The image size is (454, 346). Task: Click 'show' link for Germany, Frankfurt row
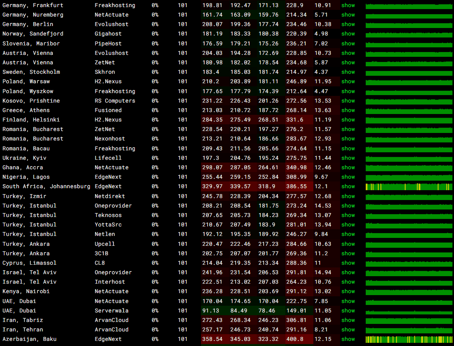click(348, 5)
